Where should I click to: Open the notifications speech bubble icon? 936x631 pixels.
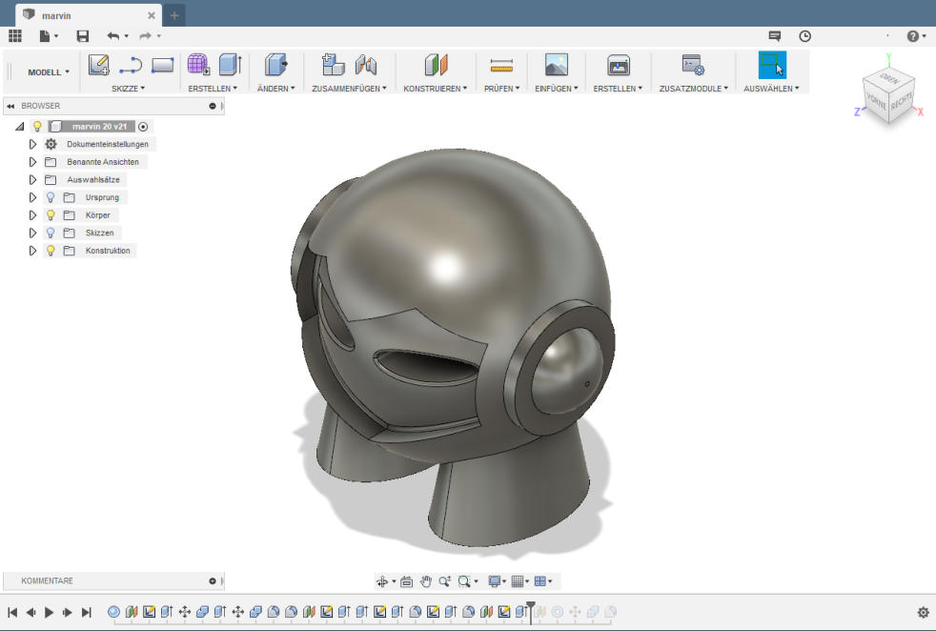(x=774, y=36)
